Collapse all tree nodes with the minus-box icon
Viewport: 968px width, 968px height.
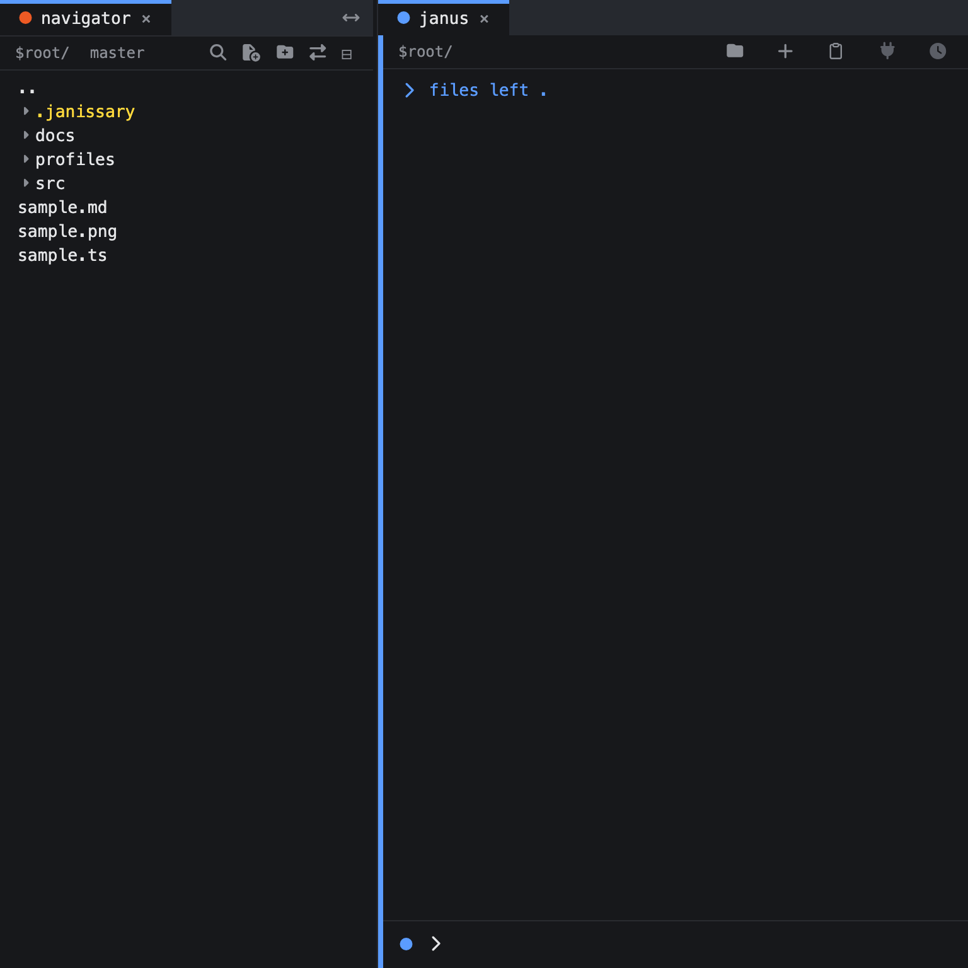tap(347, 54)
